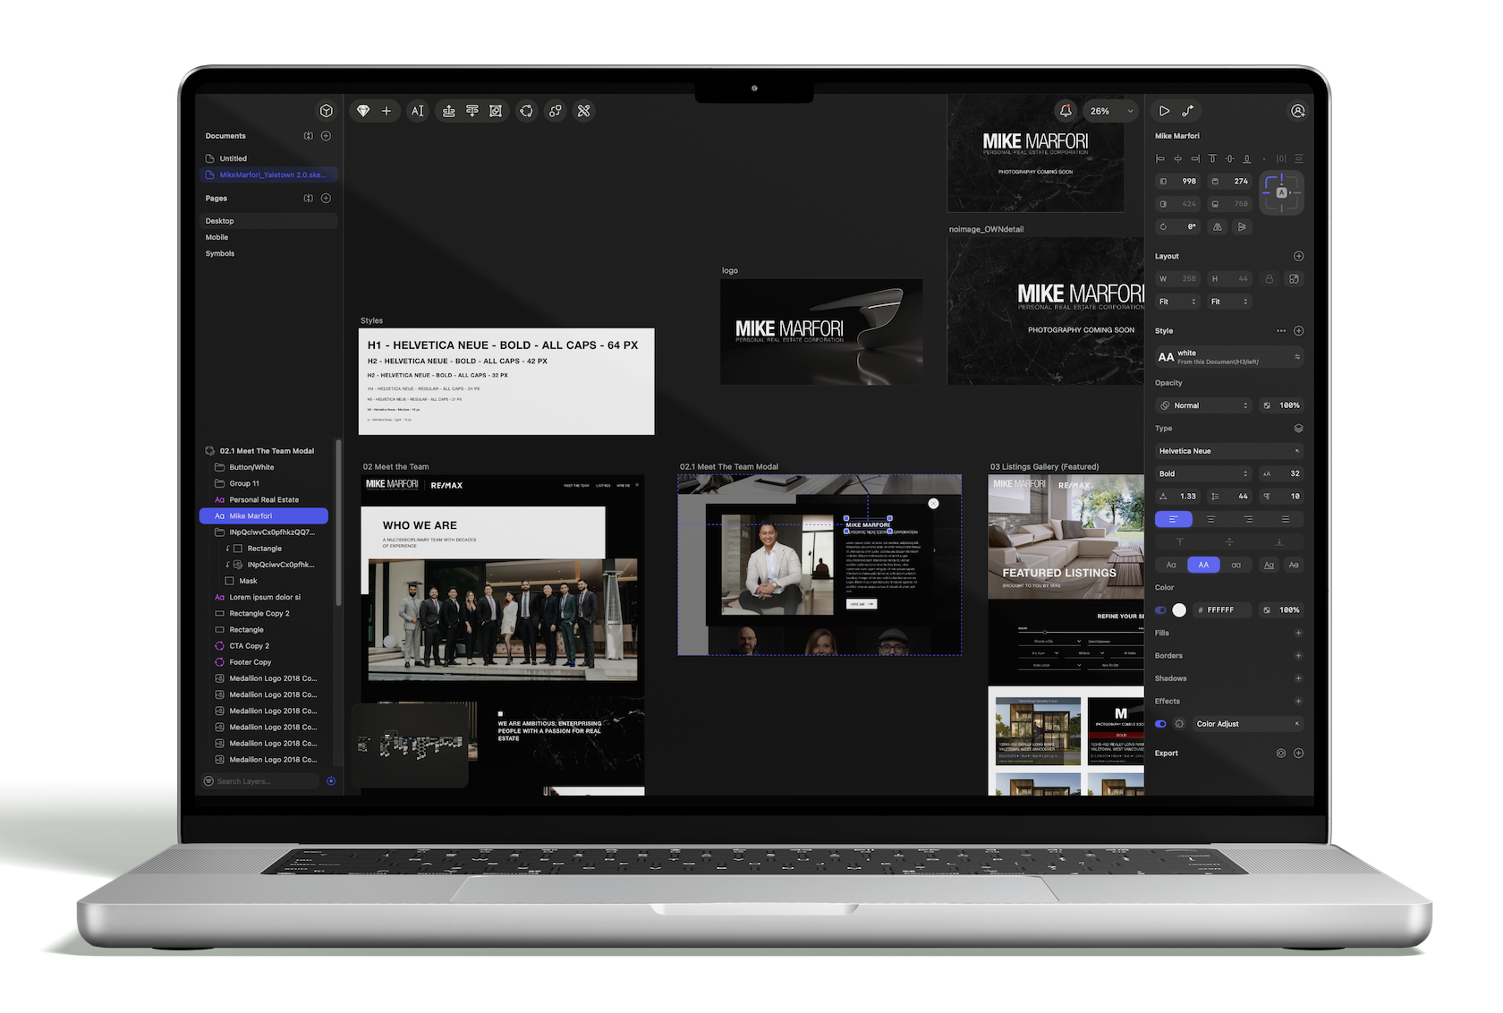Add a new Border with plus button

tap(1298, 656)
